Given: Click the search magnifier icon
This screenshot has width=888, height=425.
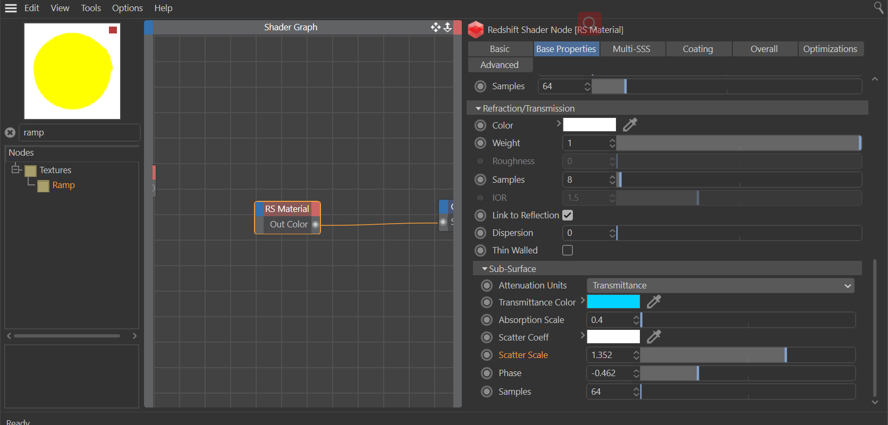Looking at the screenshot, I should (x=879, y=7).
